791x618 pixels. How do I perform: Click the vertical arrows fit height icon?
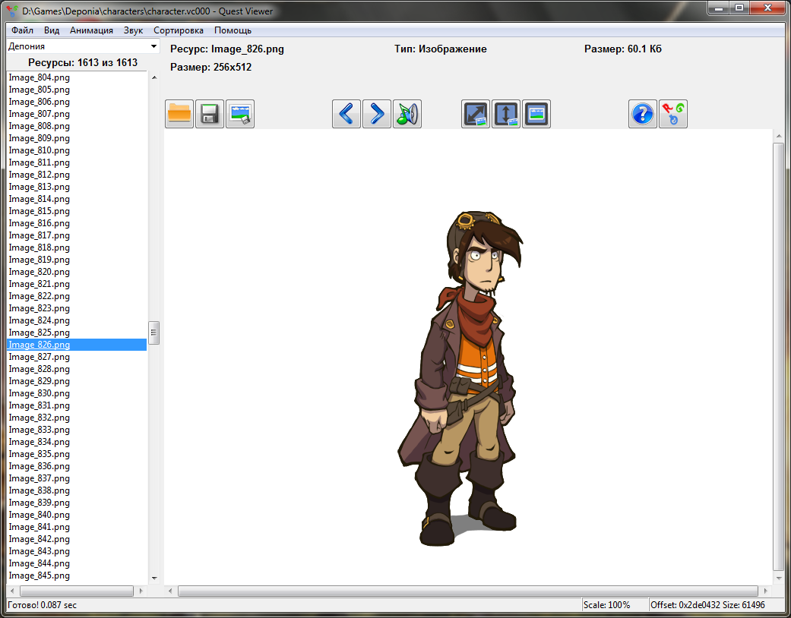506,114
